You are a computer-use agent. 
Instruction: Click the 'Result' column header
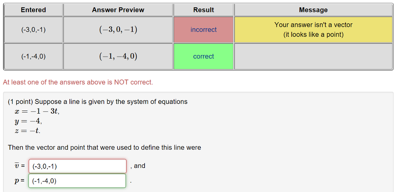point(204,10)
